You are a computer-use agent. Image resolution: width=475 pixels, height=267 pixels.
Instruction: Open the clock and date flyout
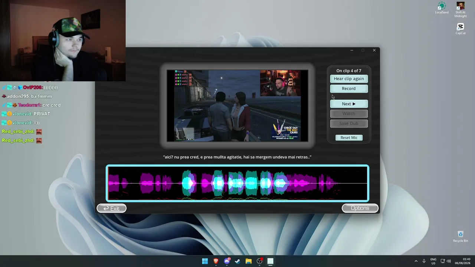point(463,261)
